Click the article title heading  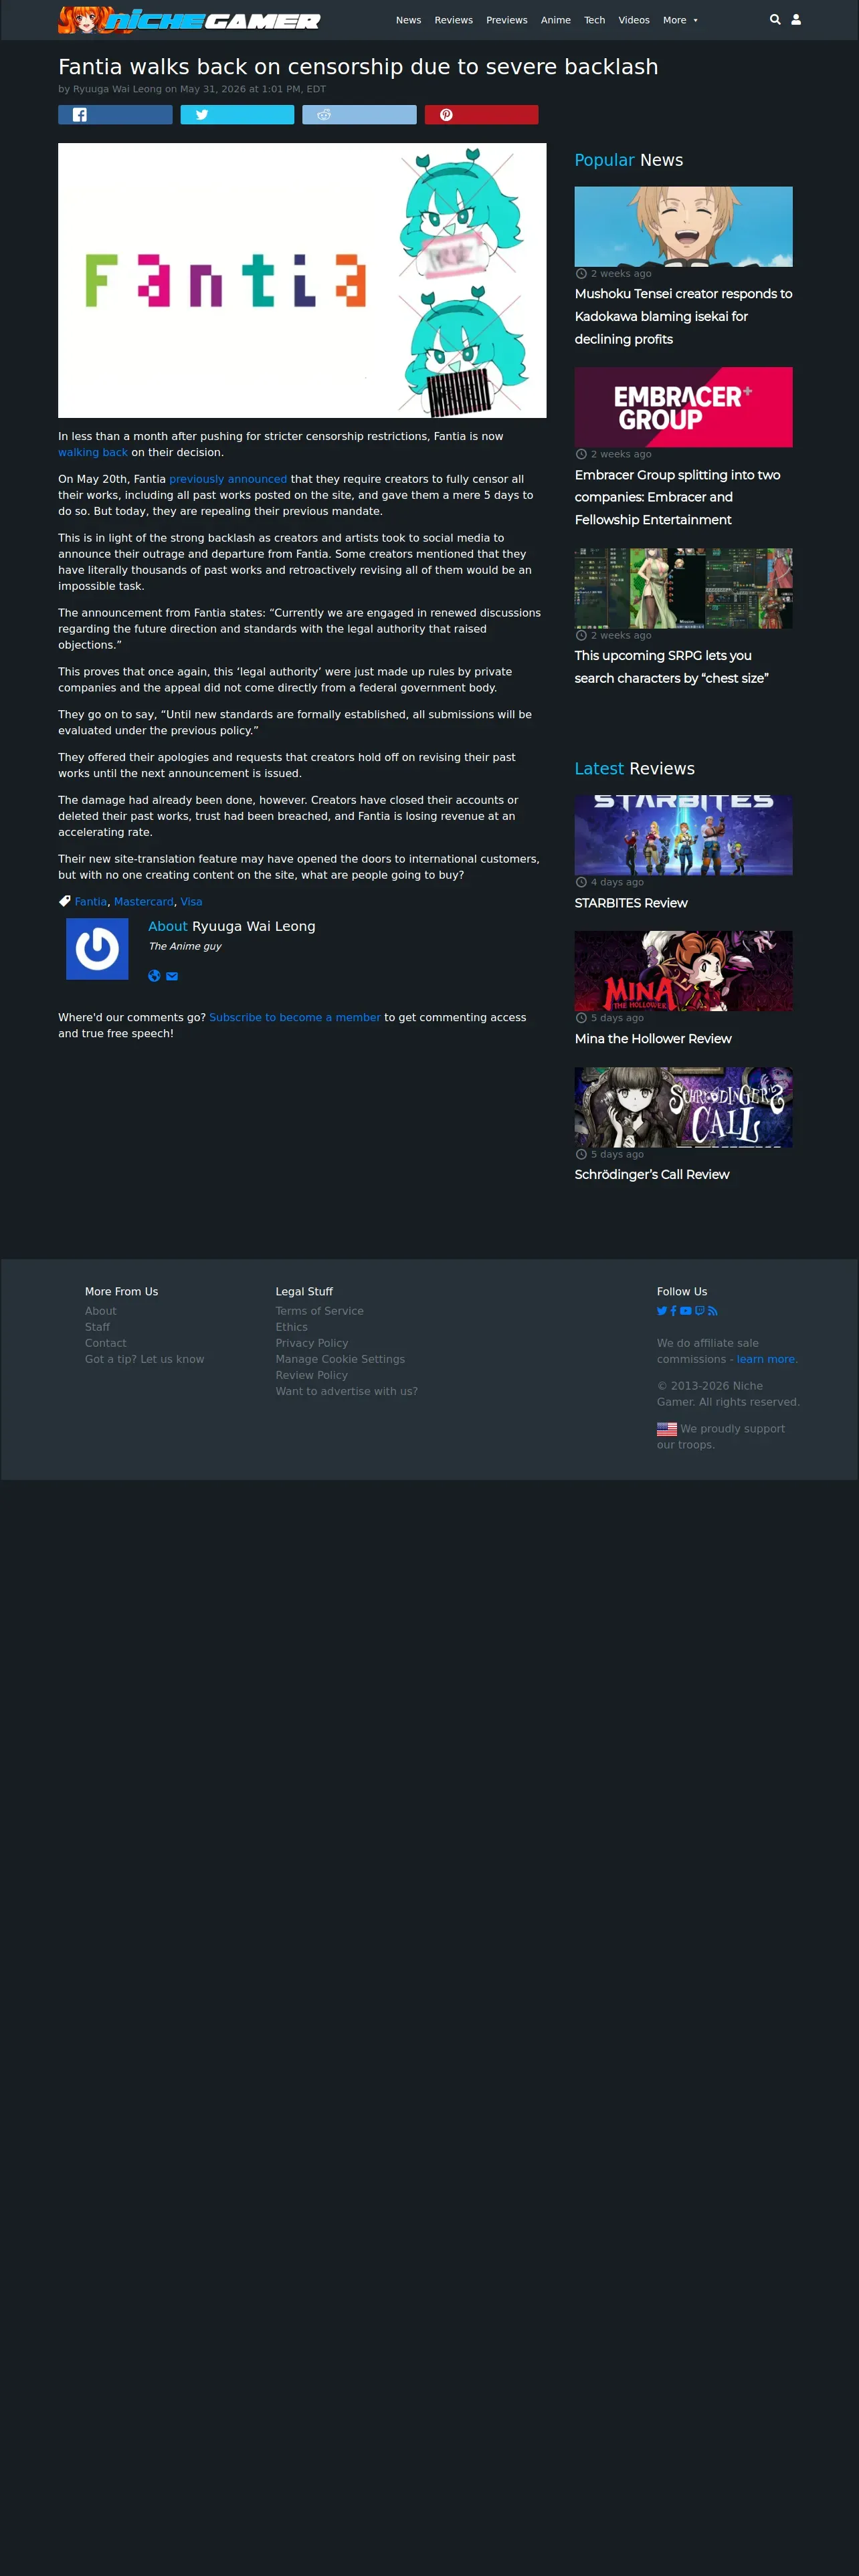358,67
